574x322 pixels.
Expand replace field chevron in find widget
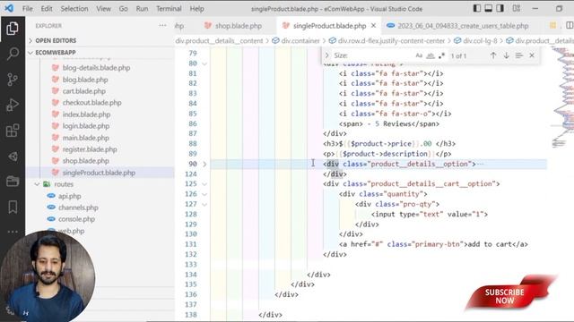326,55
